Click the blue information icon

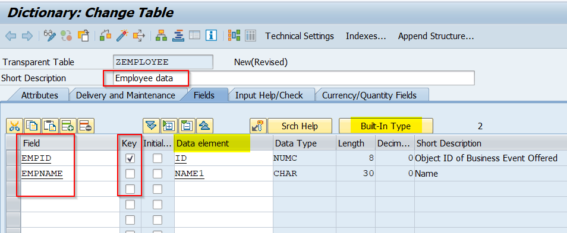click(x=211, y=36)
